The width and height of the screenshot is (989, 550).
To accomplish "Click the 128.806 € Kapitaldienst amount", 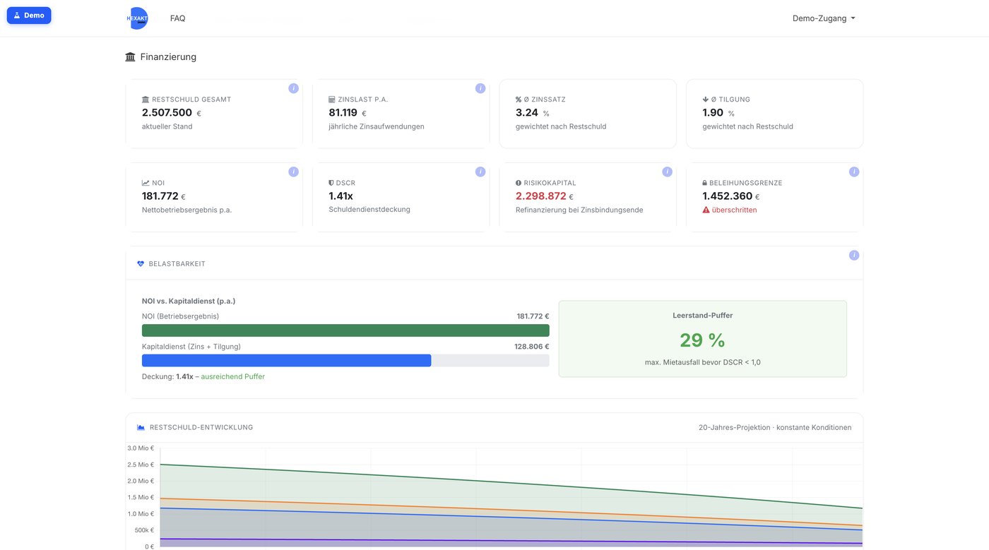I will [x=531, y=347].
